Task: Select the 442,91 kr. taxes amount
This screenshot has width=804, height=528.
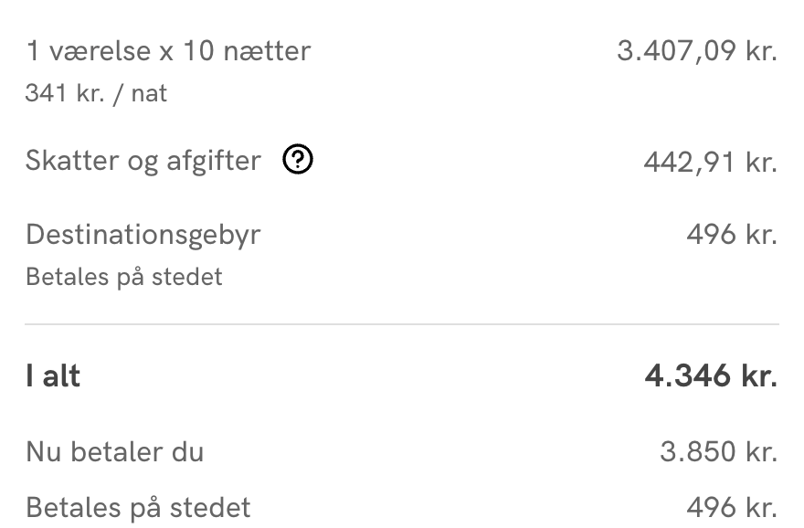Action: click(710, 163)
